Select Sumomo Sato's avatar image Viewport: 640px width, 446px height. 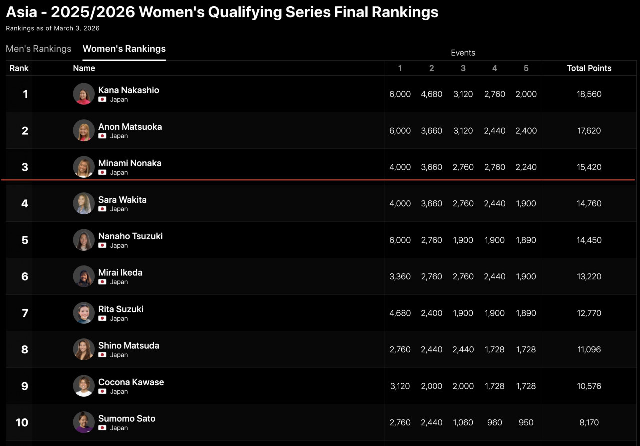84,422
